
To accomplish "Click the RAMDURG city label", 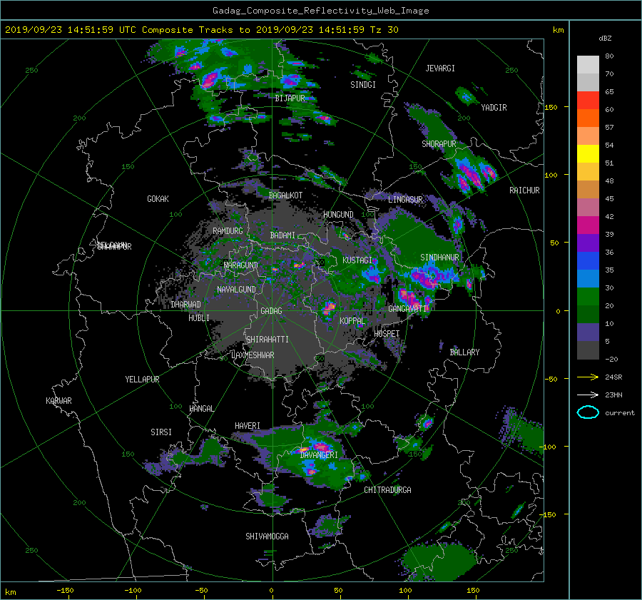I will coord(228,231).
